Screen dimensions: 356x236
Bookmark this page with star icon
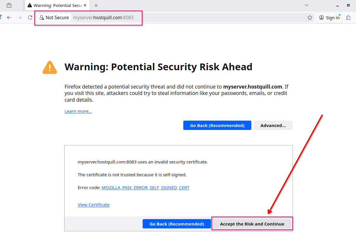point(310,17)
